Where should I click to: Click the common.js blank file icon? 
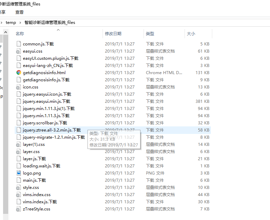pyautogui.click(x=19, y=44)
